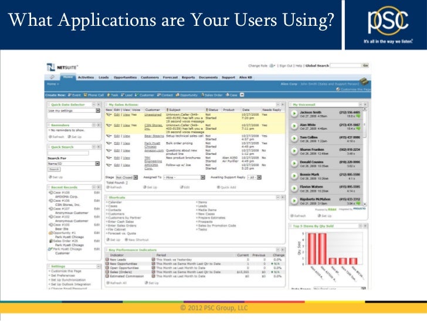Create new Event from toolbar
Screen dimensions: 427x321
coord(74,95)
